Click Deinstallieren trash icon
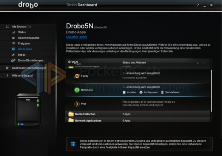This screenshot has width=222, height=156. [162, 93]
